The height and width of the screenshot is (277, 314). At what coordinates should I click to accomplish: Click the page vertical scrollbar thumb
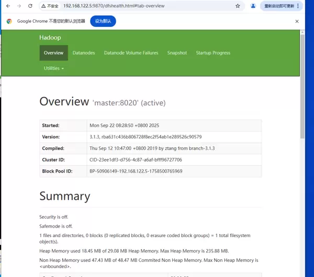(302, 84)
